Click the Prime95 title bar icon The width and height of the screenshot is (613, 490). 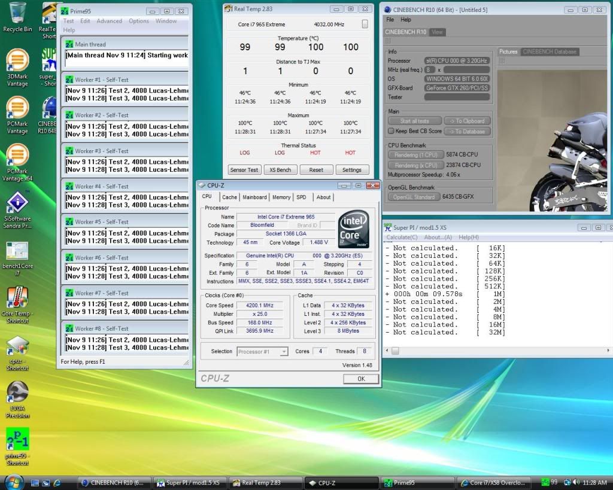click(x=65, y=11)
